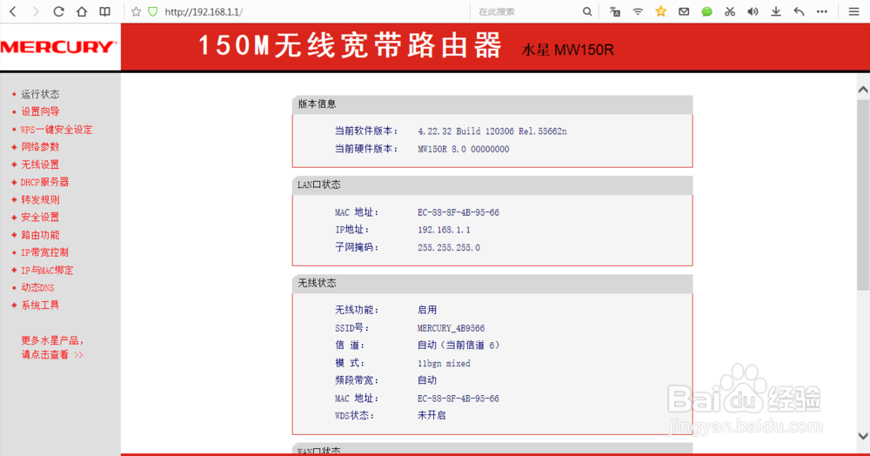The height and width of the screenshot is (456, 870).
Task: Expand 无线设置 menu
Action: [x=40, y=164]
